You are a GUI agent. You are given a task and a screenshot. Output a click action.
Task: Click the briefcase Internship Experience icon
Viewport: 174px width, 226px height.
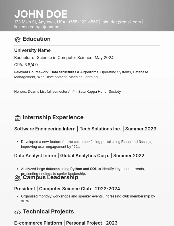[18, 118]
